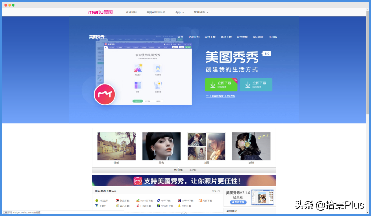
Task: Click the 360宝库 download site icon
Action: [x=97, y=201]
